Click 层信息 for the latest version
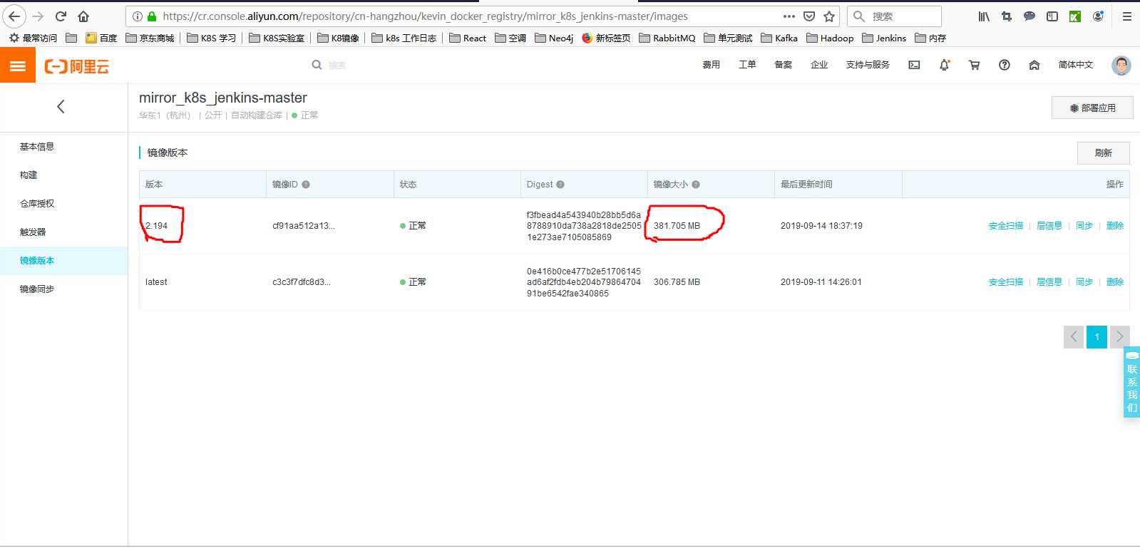This screenshot has width=1140, height=548. (1049, 282)
